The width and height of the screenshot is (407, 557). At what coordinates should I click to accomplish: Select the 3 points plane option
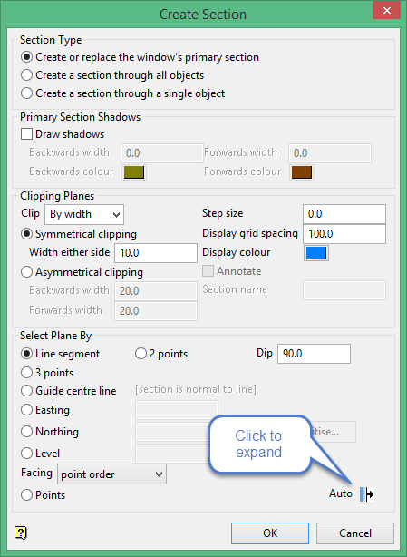pos(26,372)
